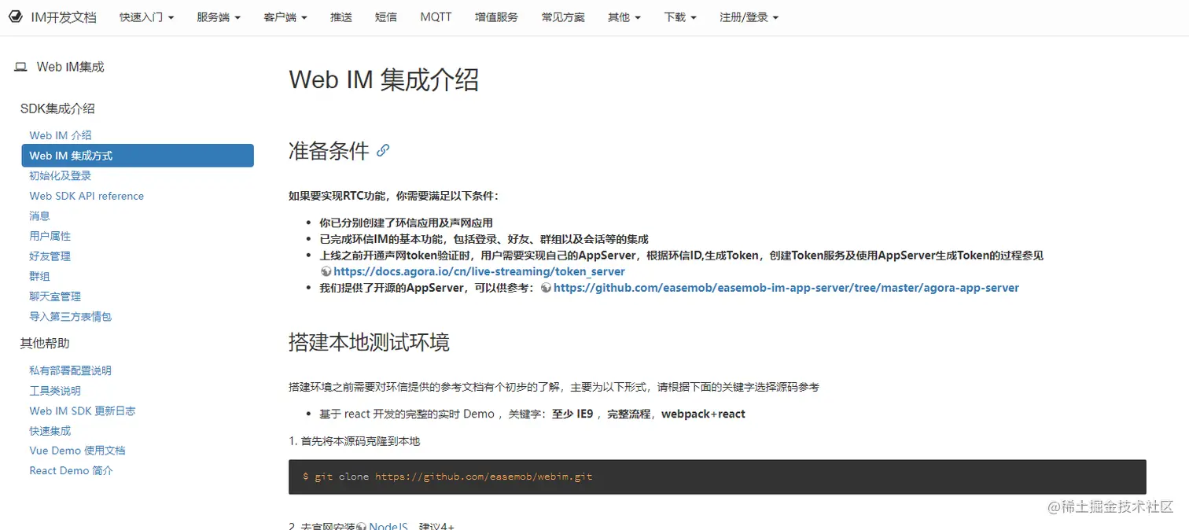Open 聊天室管理 sidebar link
Image resolution: width=1189 pixels, height=530 pixels.
tap(55, 296)
